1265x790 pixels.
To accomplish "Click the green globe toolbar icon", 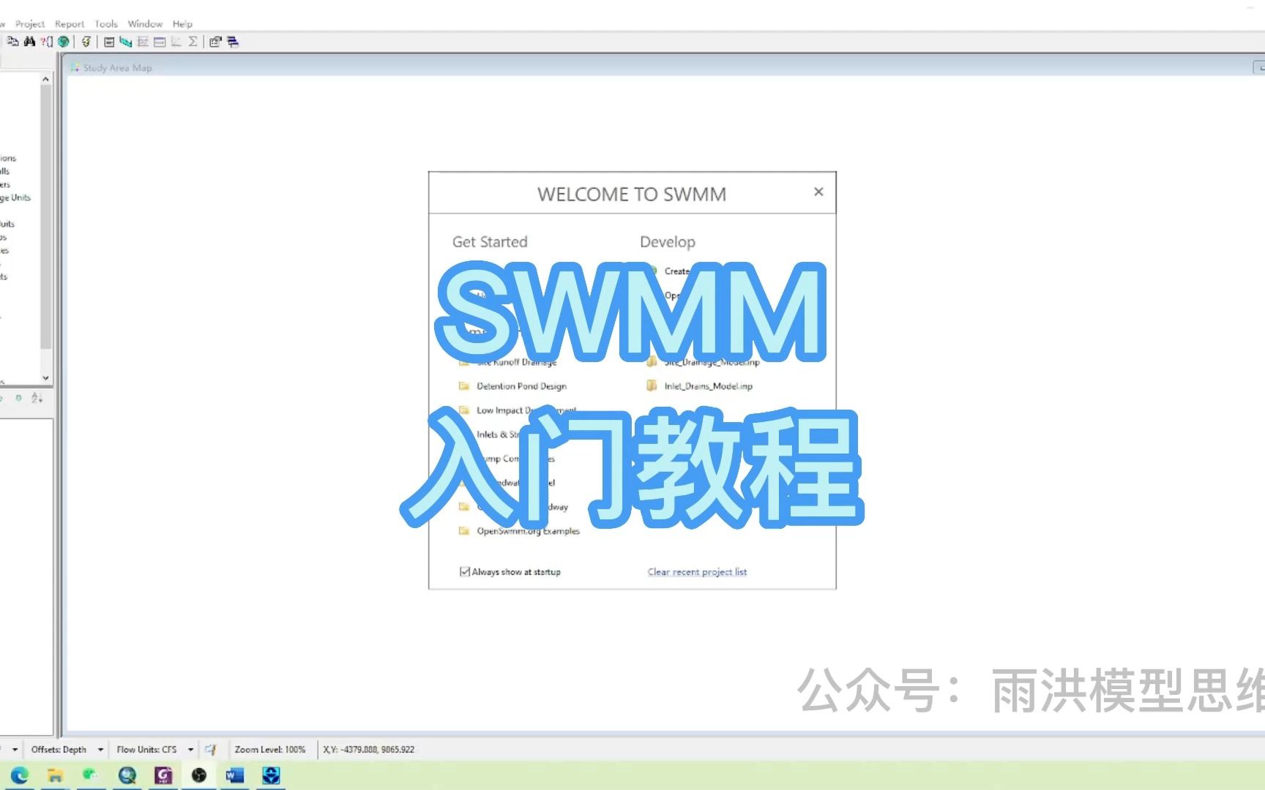I will click(64, 42).
